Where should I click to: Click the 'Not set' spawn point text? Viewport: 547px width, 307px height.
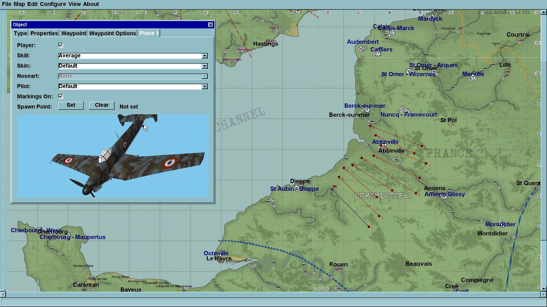pyautogui.click(x=129, y=107)
